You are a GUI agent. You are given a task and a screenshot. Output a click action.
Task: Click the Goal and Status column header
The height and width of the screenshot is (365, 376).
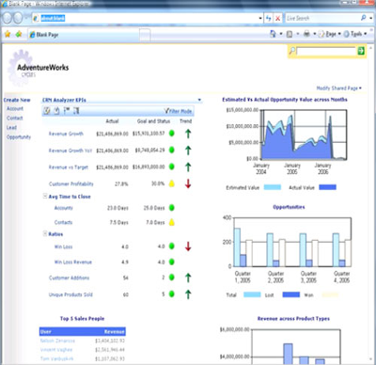coord(153,121)
